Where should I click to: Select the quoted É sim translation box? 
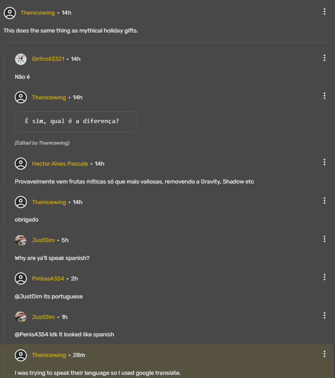pyautogui.click(x=75, y=121)
